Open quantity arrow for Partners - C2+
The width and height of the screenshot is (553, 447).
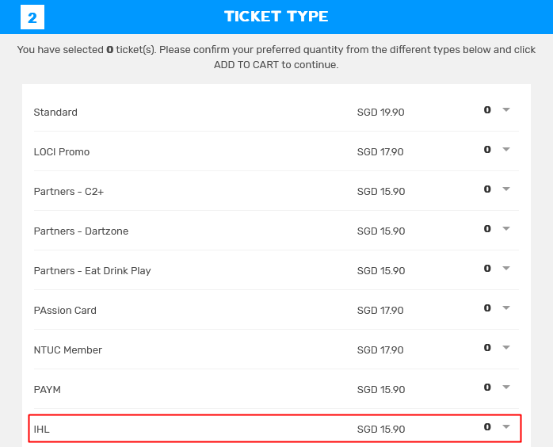506,189
